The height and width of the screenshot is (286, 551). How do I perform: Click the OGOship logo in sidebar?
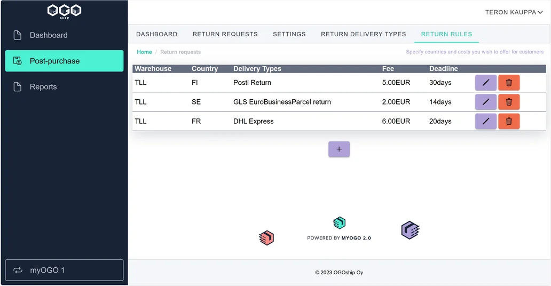64,11
